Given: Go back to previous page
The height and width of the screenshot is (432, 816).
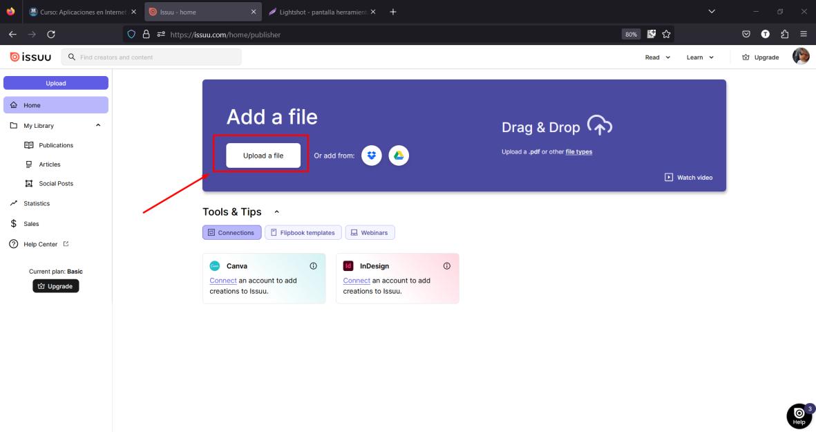Looking at the screenshot, I should (x=12, y=35).
